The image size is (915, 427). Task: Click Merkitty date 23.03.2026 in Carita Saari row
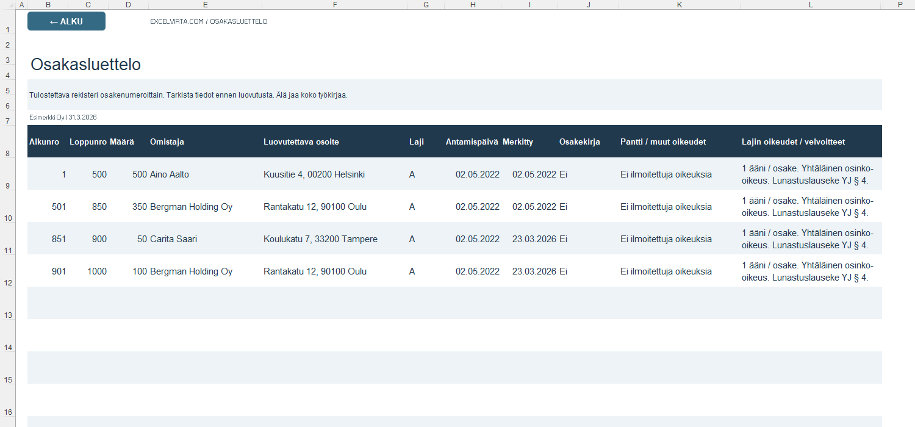click(534, 239)
